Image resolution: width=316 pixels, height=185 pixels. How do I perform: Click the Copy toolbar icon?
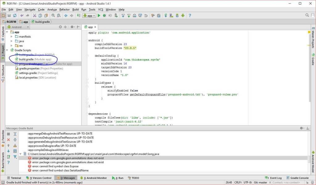point(40,15)
